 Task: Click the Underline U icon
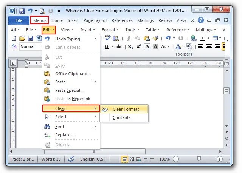107,46
